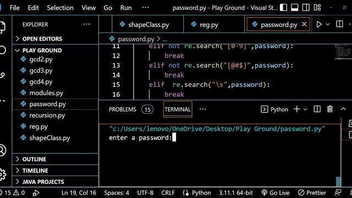
Task: Toggle primary side bar layout icon
Action: tap(284, 8)
